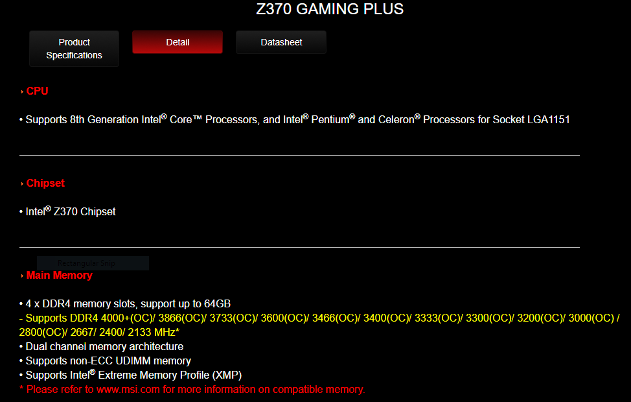Click the Extreme Memory Profile (XMP) line
The height and width of the screenshot is (402, 631).
[x=130, y=375]
